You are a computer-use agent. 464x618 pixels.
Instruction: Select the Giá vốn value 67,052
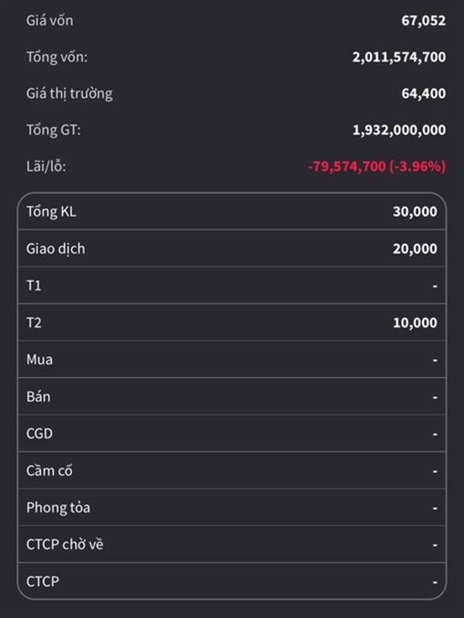pyautogui.click(x=423, y=21)
